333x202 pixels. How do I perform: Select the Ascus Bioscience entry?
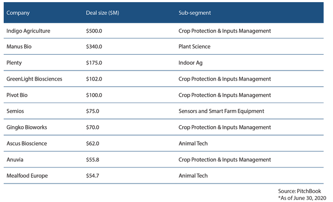point(27,144)
